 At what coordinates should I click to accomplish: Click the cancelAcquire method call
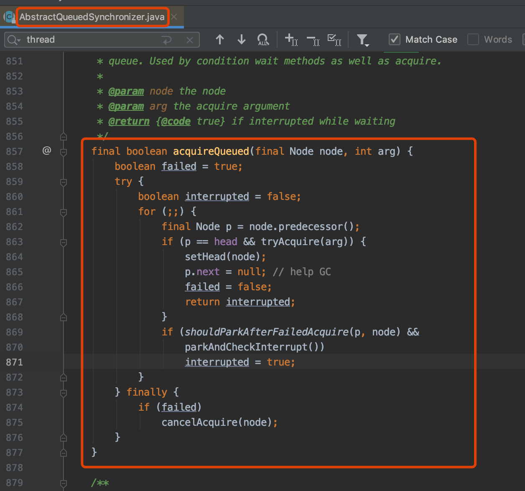pos(199,422)
